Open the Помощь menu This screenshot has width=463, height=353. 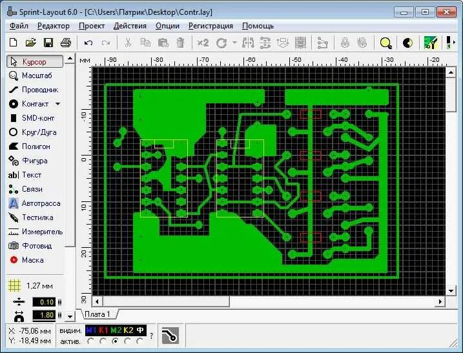[258, 26]
